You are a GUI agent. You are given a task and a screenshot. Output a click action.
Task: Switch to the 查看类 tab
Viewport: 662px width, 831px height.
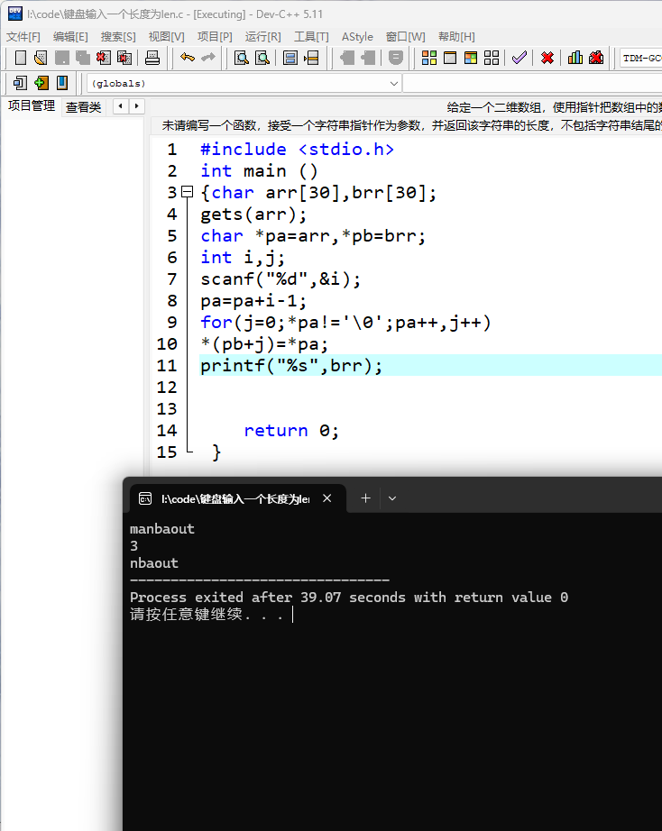point(83,106)
